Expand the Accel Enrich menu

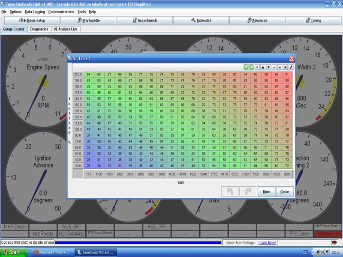tap(144, 20)
